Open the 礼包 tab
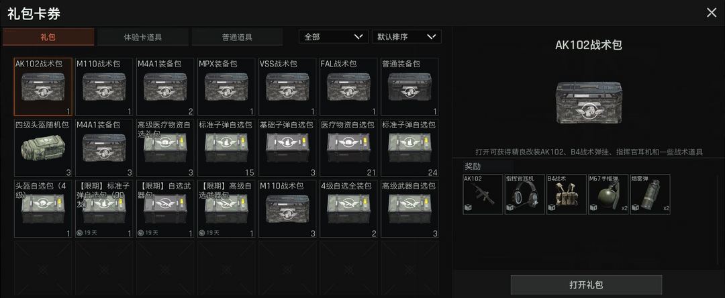The height and width of the screenshot is (298, 725). [x=48, y=37]
